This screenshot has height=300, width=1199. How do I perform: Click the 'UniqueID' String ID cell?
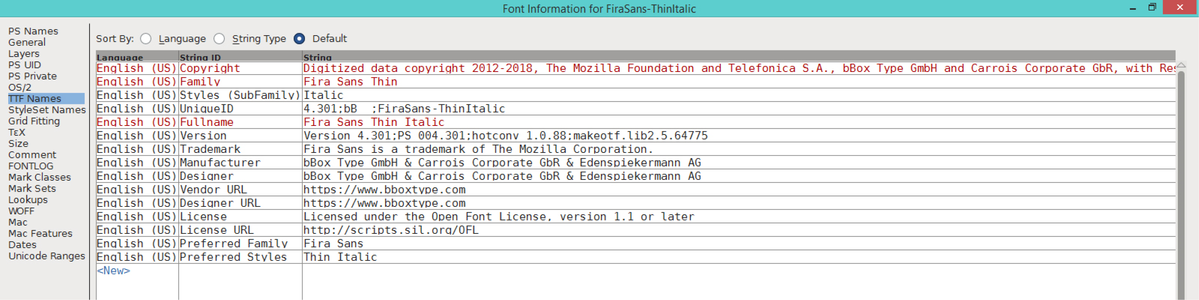pos(241,109)
